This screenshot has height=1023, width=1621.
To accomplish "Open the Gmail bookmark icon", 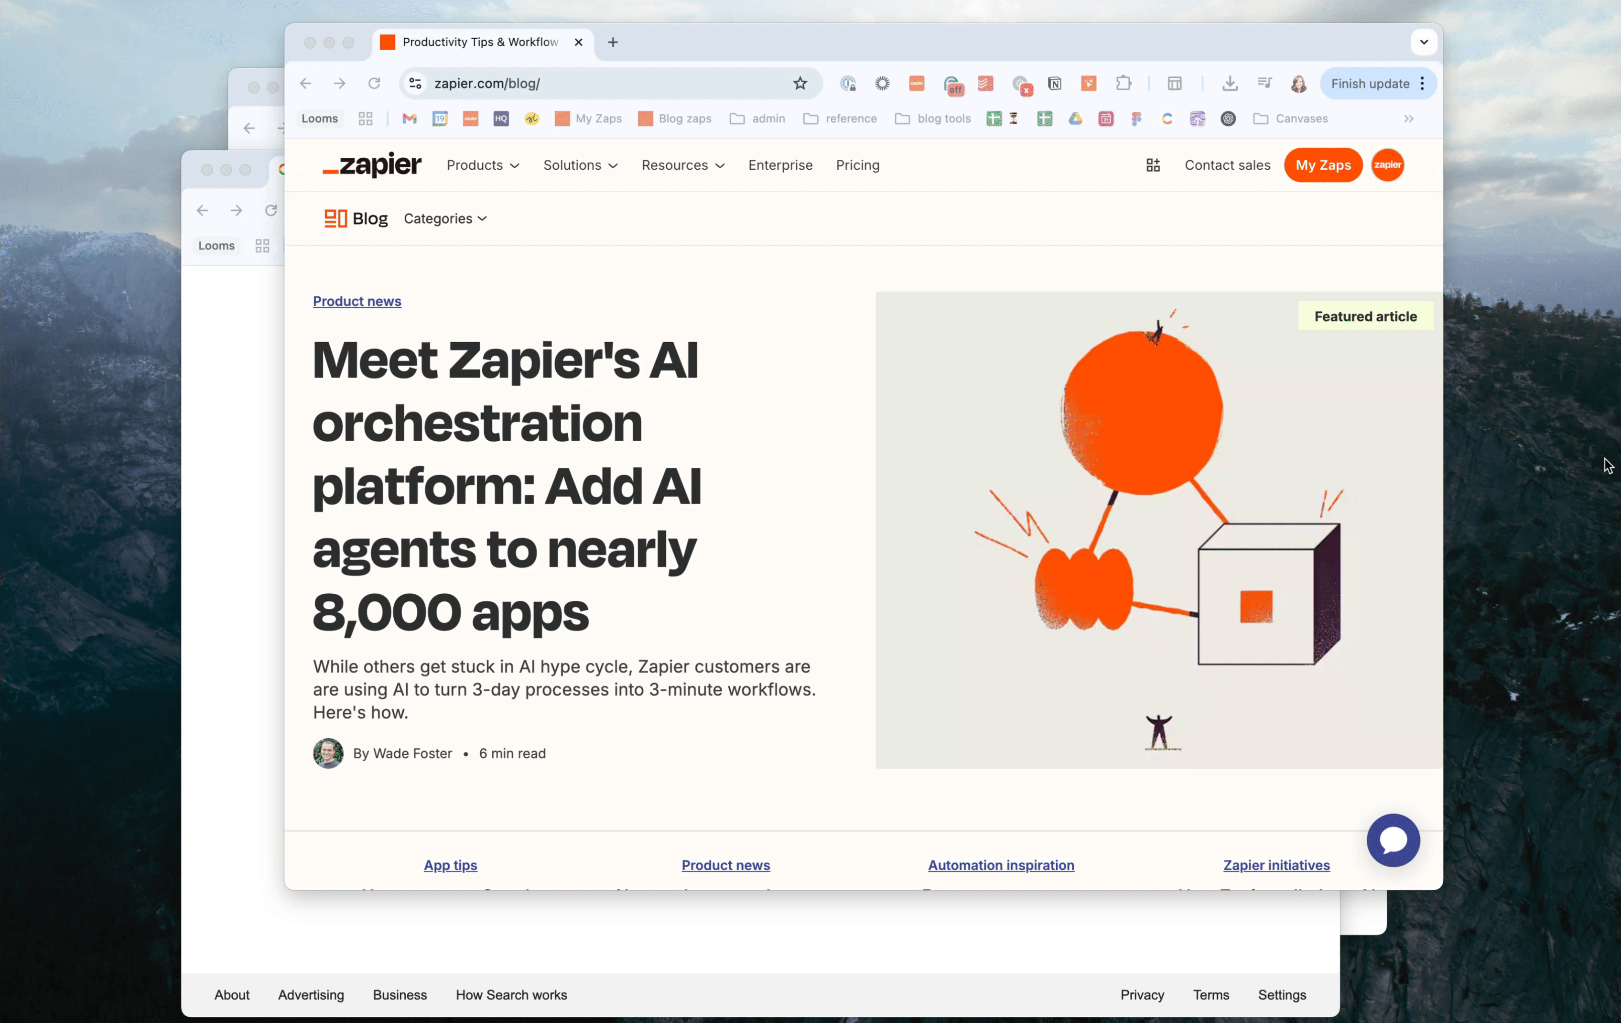I will tap(409, 119).
